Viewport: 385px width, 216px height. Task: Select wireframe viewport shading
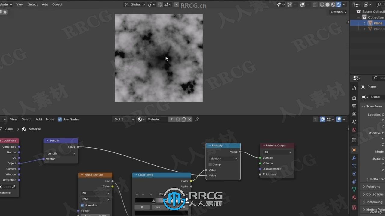tap(322, 4)
